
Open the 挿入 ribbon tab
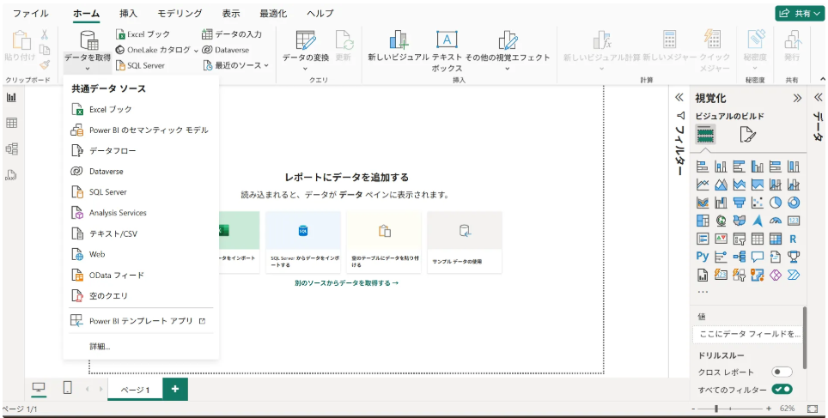pos(128,14)
